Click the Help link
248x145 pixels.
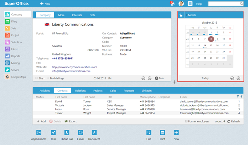(x=199, y=4)
